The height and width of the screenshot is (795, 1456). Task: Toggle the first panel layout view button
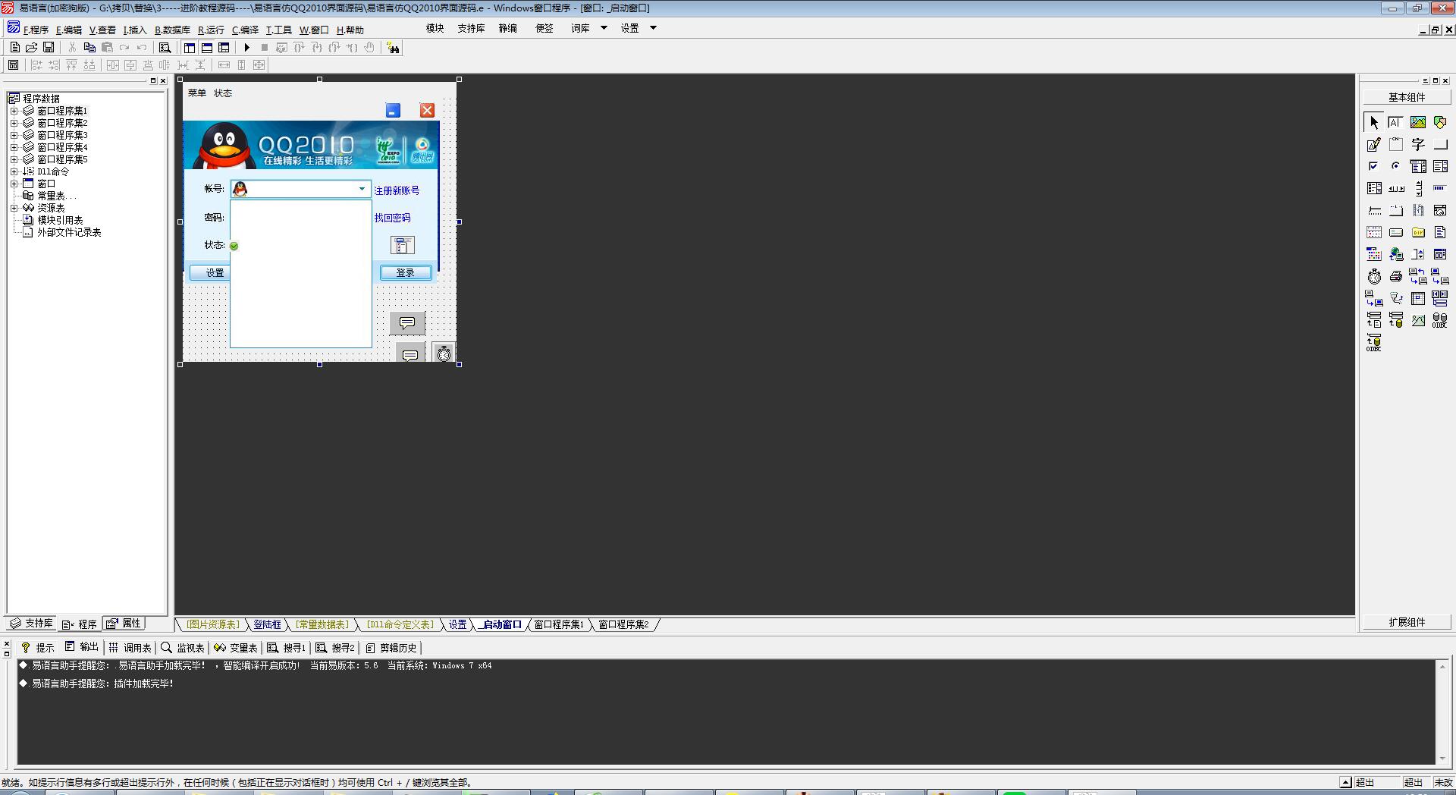click(190, 47)
